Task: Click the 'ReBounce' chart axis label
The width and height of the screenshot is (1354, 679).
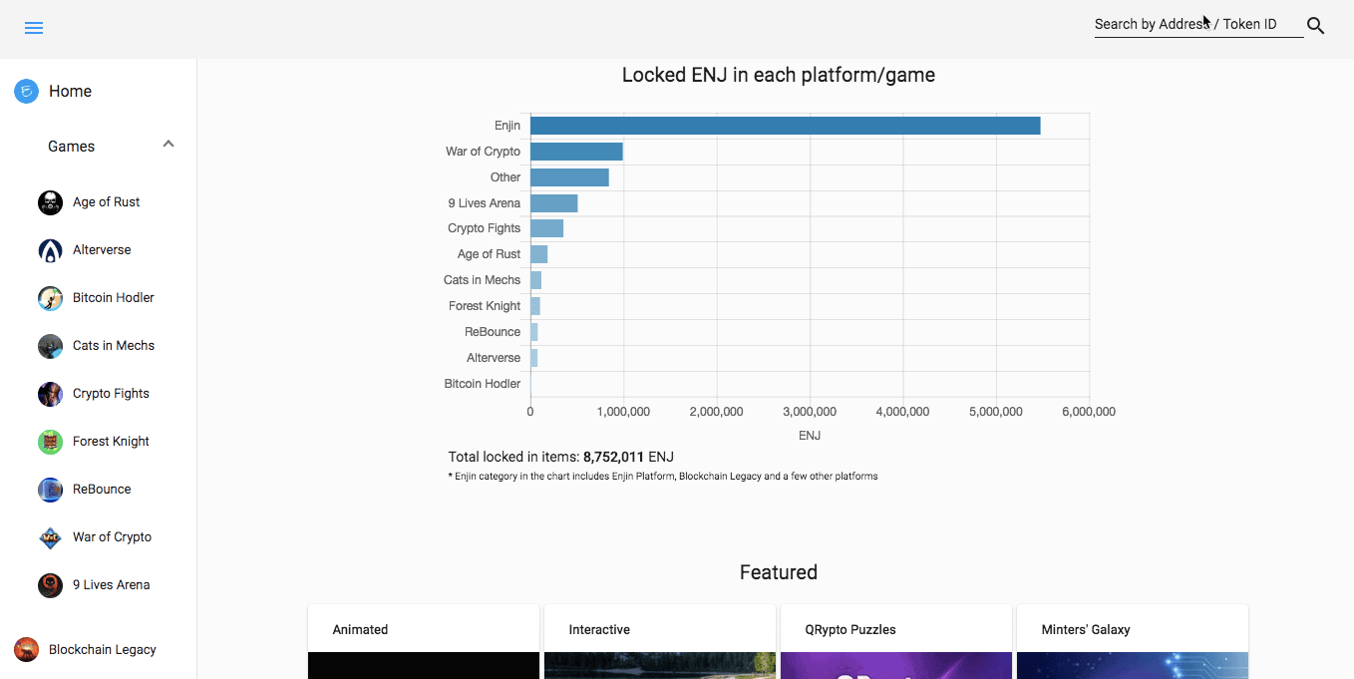Action: tap(493, 332)
